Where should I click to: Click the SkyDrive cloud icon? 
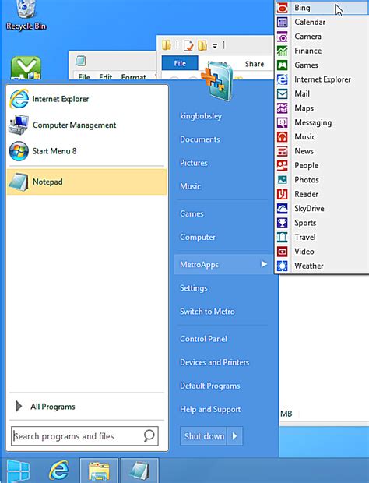(283, 209)
